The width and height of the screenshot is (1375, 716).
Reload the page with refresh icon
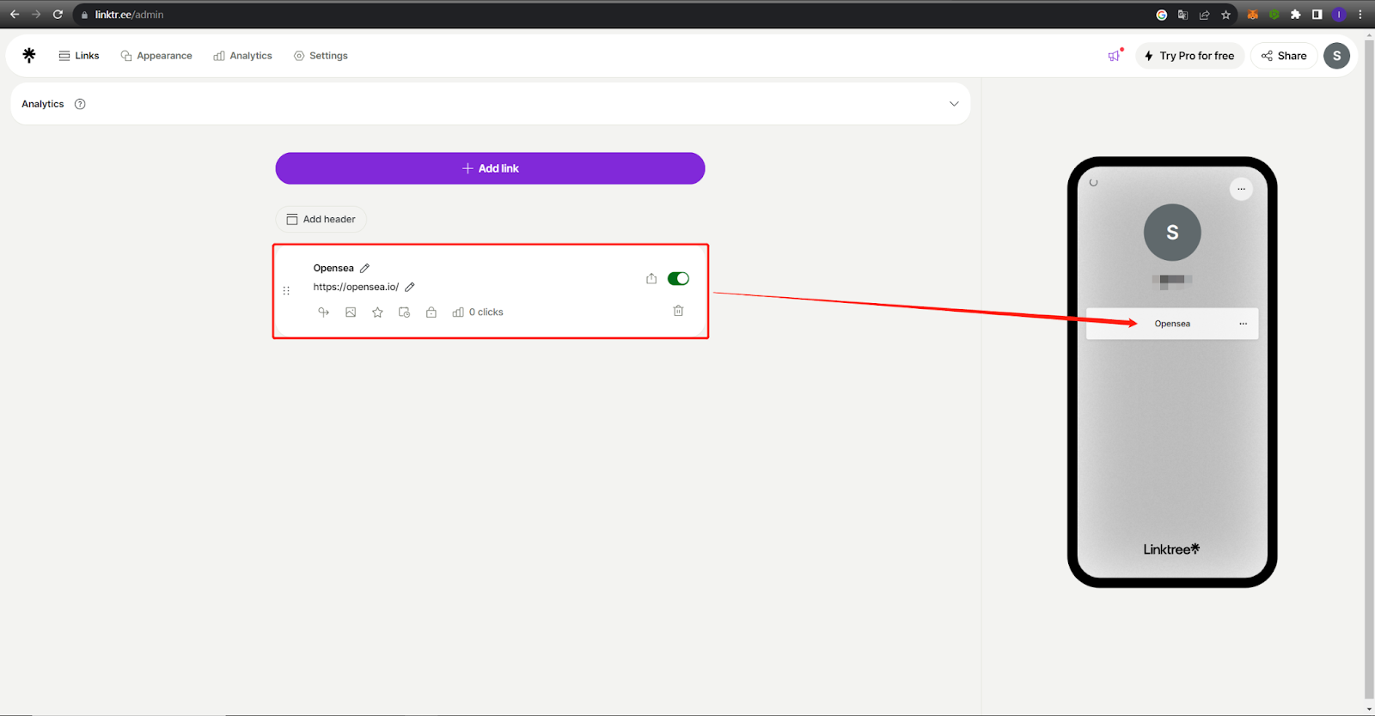(x=58, y=15)
